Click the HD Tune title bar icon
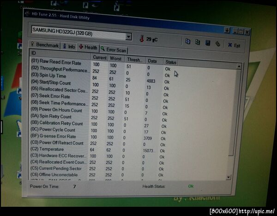This screenshot has height=216, width=277. click(x=27, y=13)
